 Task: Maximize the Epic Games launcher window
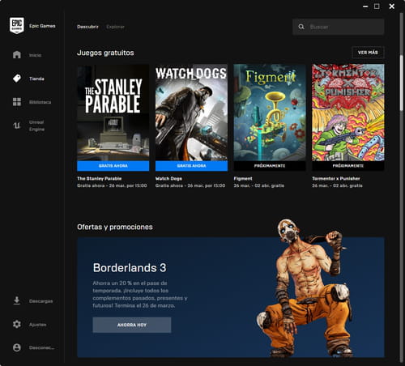pyautogui.click(x=377, y=6)
